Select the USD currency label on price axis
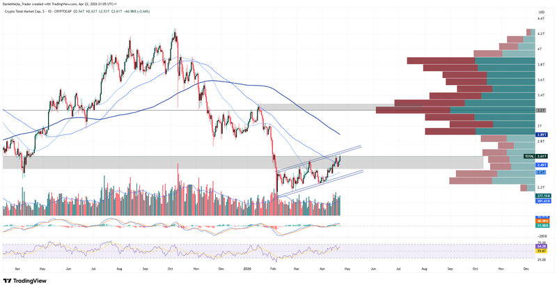 click(x=540, y=12)
